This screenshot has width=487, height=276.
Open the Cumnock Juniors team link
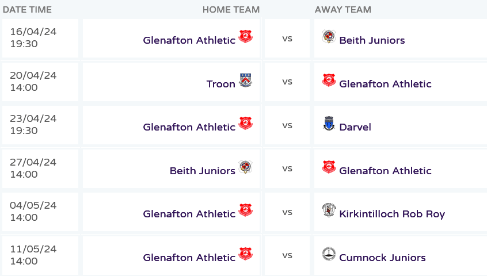(382, 258)
